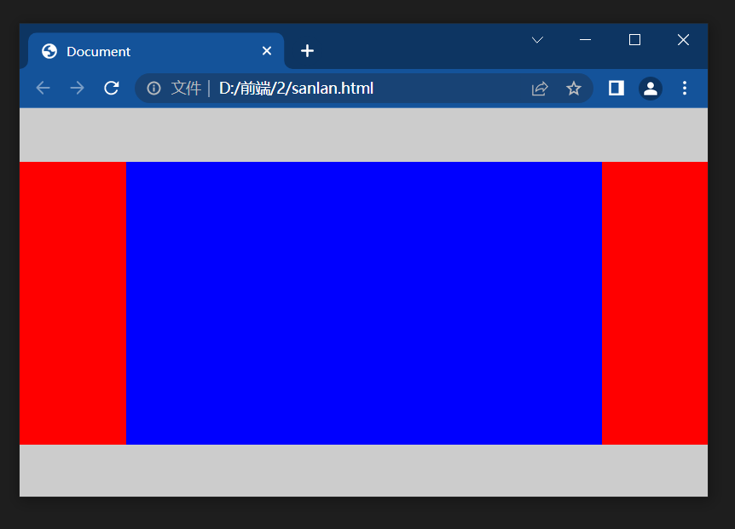Screen dimensions: 735x529
Task: Open the user profile menu
Action: 650,88
